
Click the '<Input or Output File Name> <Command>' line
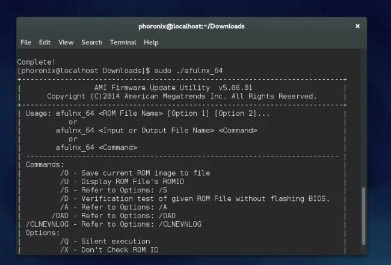click(x=156, y=131)
